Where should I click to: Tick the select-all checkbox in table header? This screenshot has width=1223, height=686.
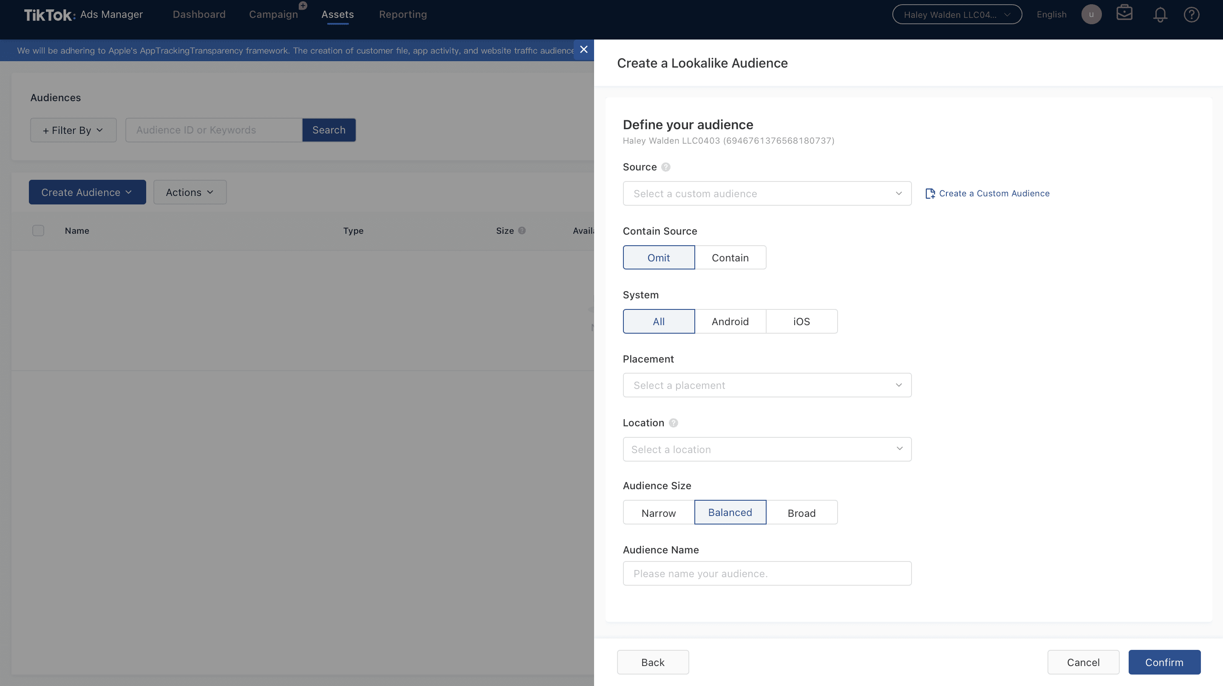[x=38, y=231]
